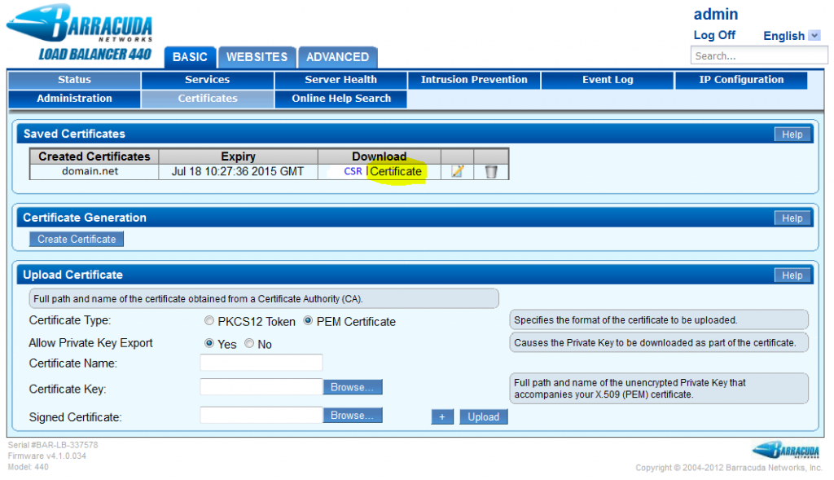Open the Services menu item
The width and height of the screenshot is (834, 480).
208,80
